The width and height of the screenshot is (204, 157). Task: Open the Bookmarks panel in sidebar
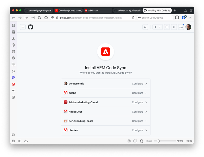[13, 25]
